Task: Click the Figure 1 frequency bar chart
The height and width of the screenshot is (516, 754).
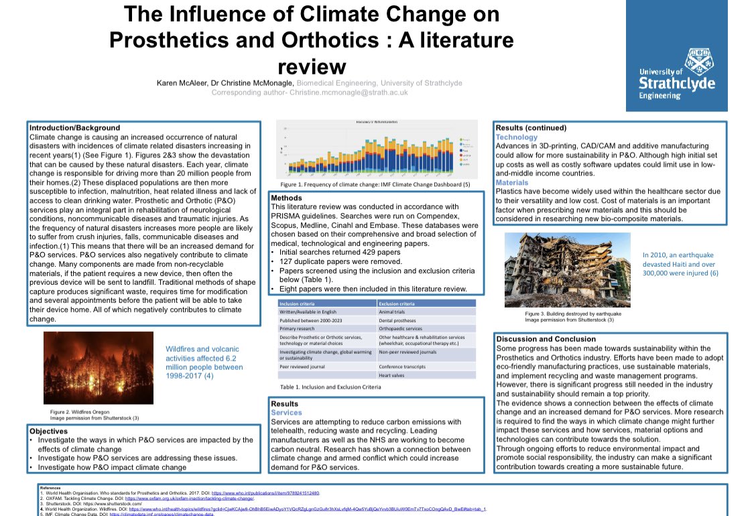Action: [377, 149]
